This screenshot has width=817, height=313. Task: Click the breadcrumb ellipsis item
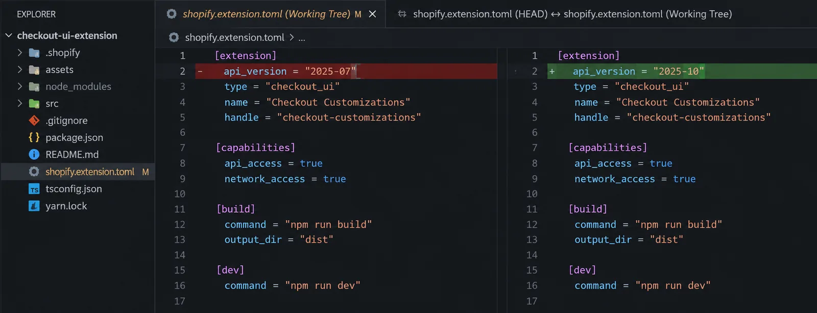pyautogui.click(x=302, y=38)
